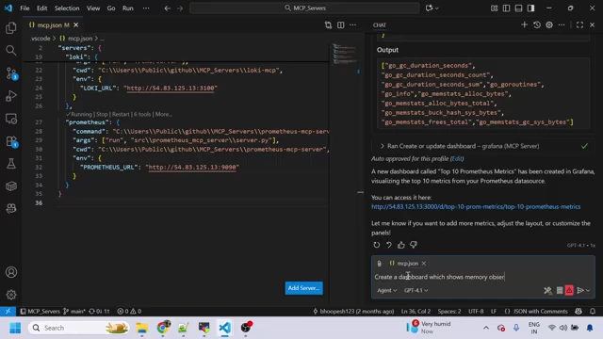
Task: Go back with the navigation arrow
Action: [x=168, y=8]
